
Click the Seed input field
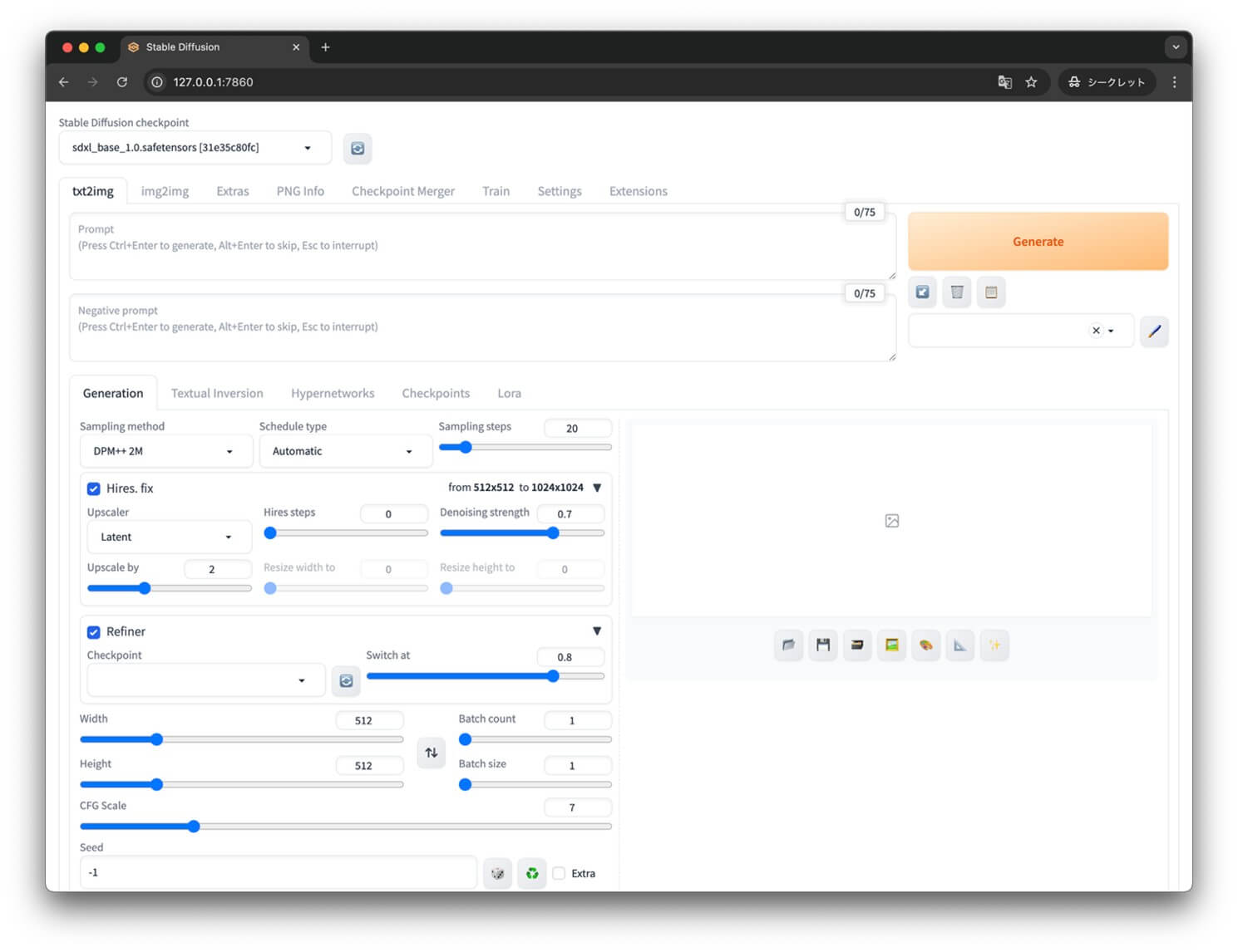[279, 873]
